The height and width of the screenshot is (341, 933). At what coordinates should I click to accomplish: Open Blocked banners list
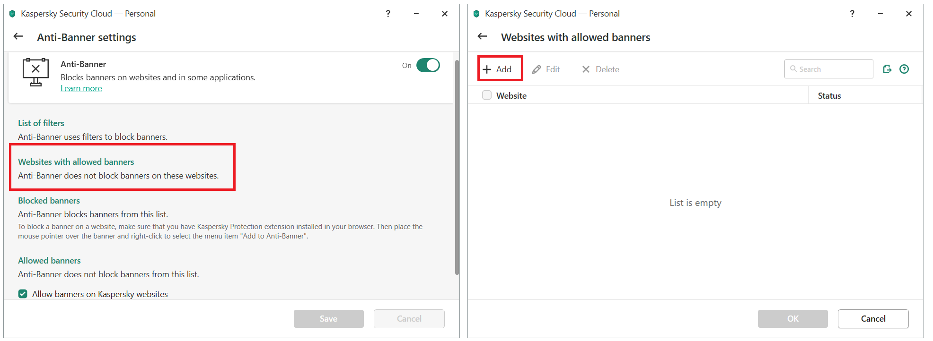[49, 200]
